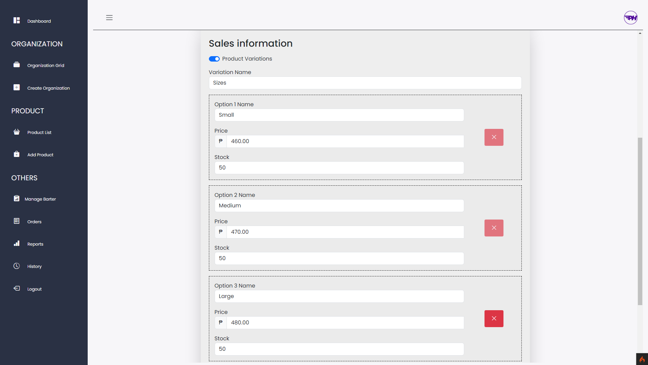The height and width of the screenshot is (365, 648).
Task: Focus the Option 1 price field 460.00
Action: [x=345, y=141]
